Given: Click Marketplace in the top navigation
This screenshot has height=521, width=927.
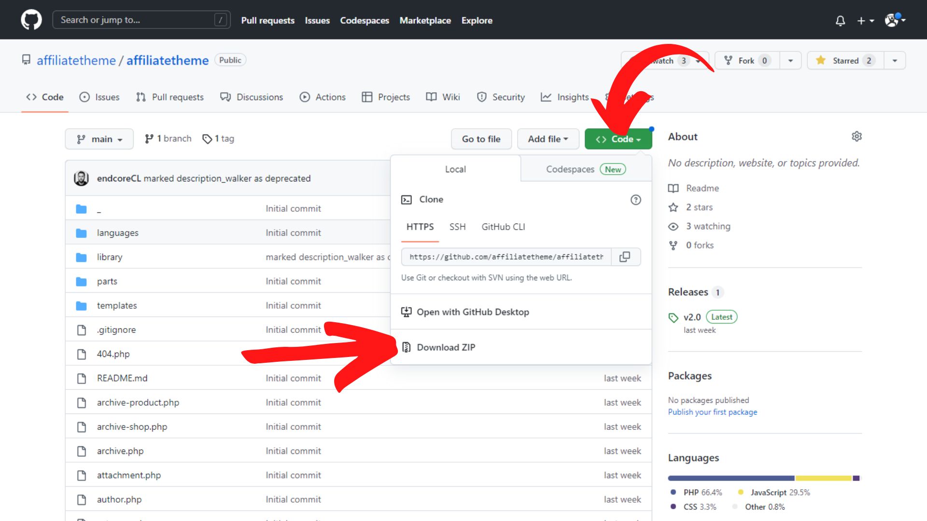Looking at the screenshot, I should click(x=425, y=20).
